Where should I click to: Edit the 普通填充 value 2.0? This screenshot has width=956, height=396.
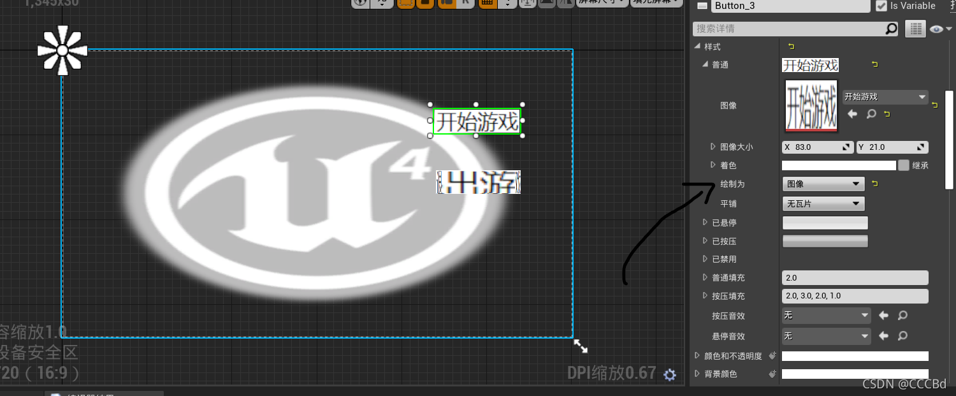pyautogui.click(x=855, y=278)
